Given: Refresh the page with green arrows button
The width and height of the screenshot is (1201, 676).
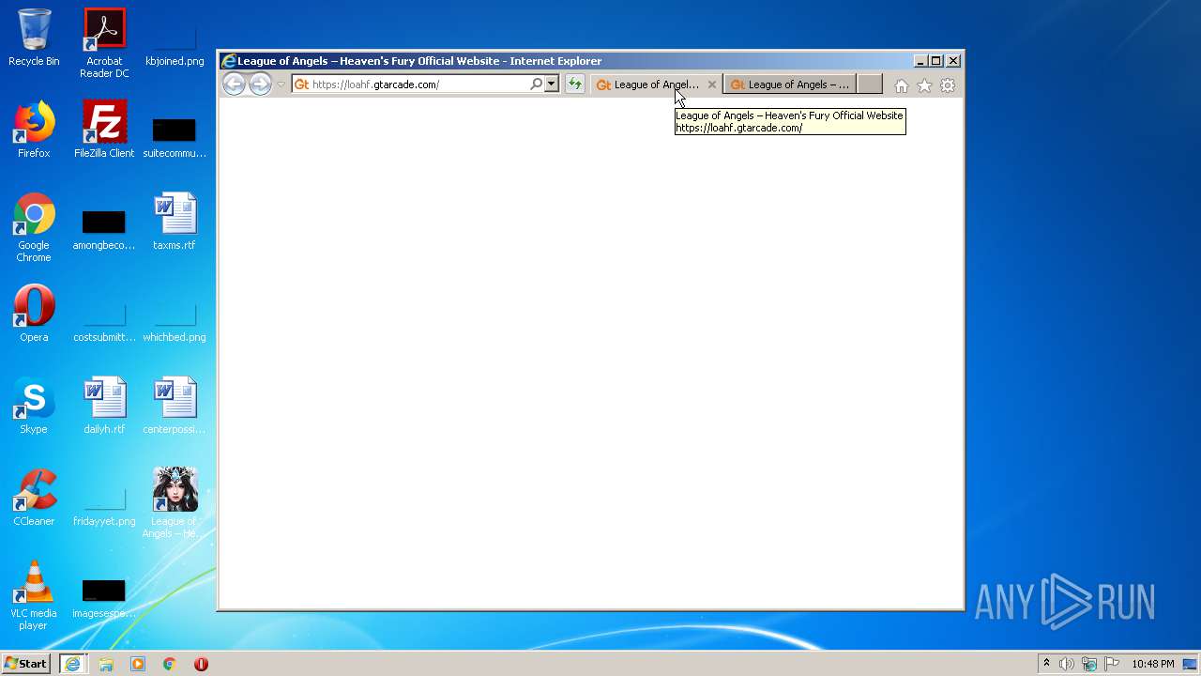Looking at the screenshot, I should tap(574, 84).
